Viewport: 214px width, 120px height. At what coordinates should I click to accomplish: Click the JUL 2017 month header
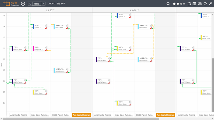pyautogui.click(x=50, y=10)
